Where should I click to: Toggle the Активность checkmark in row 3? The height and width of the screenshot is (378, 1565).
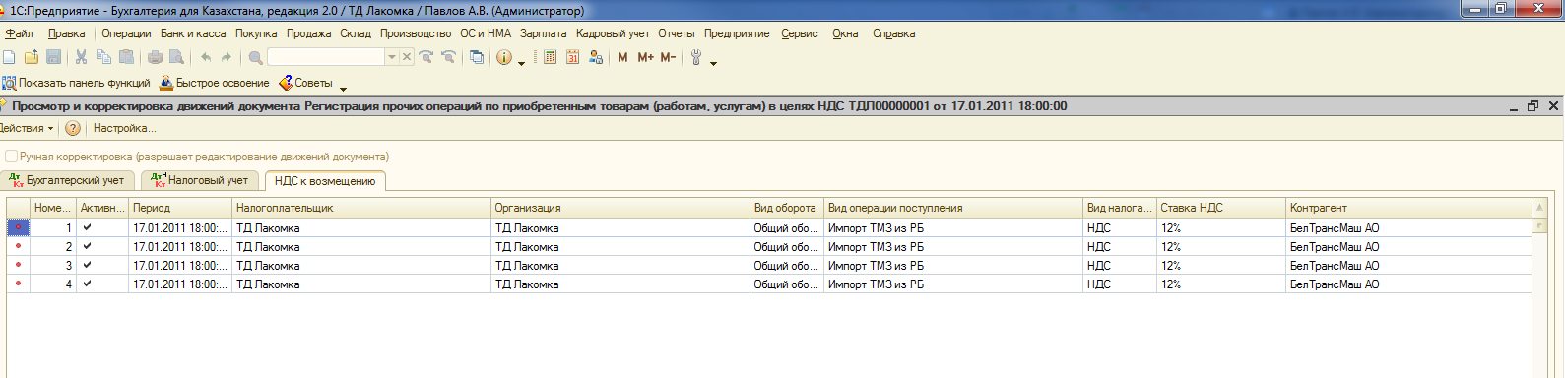coord(88,265)
